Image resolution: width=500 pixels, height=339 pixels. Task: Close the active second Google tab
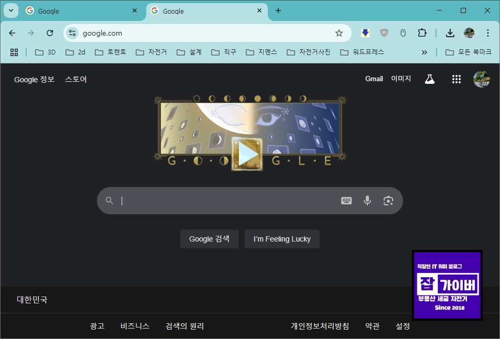coord(259,10)
